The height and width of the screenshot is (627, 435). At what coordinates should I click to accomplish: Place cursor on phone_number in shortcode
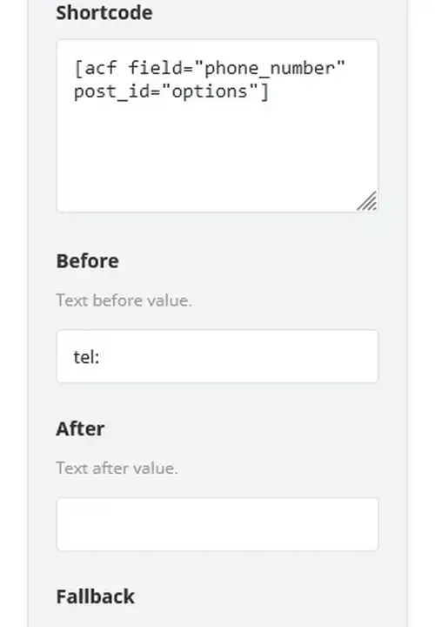click(x=269, y=69)
